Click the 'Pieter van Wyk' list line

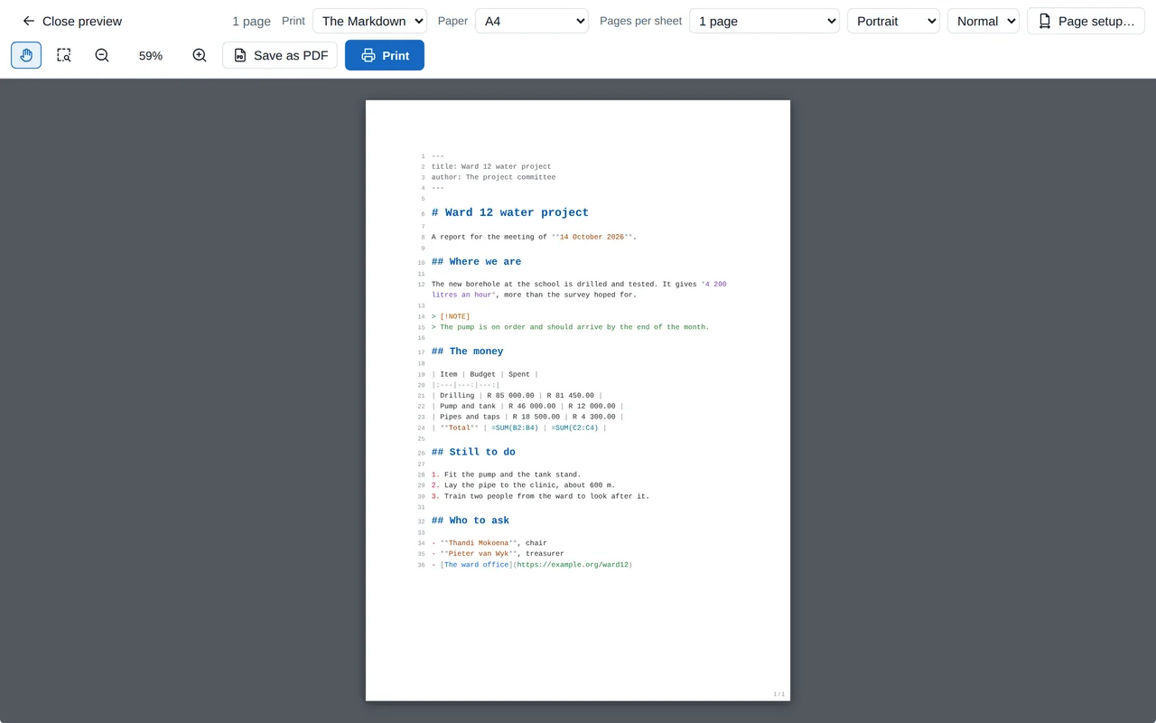coord(498,554)
